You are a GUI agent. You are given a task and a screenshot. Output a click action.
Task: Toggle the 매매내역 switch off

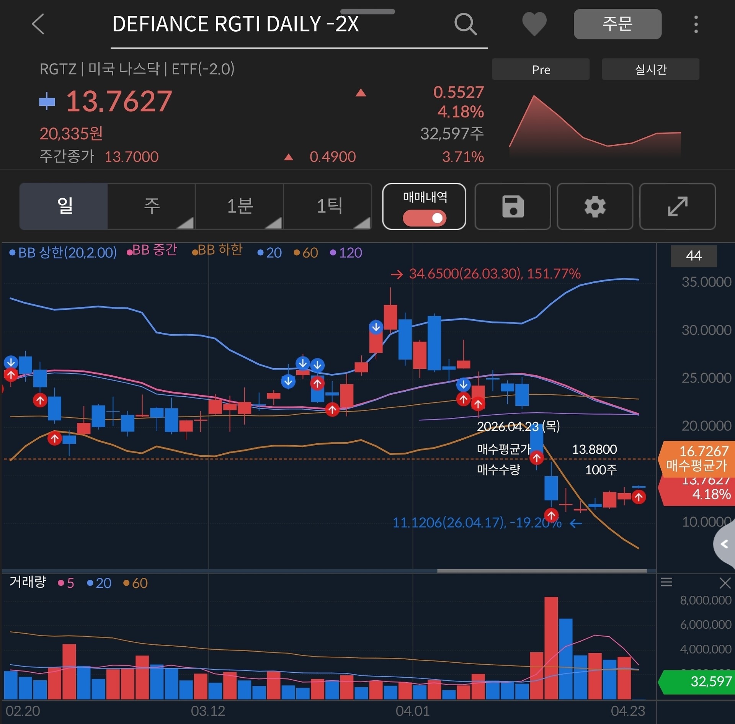pos(424,218)
